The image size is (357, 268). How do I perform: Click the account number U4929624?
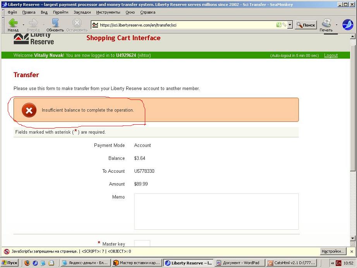click(126, 55)
